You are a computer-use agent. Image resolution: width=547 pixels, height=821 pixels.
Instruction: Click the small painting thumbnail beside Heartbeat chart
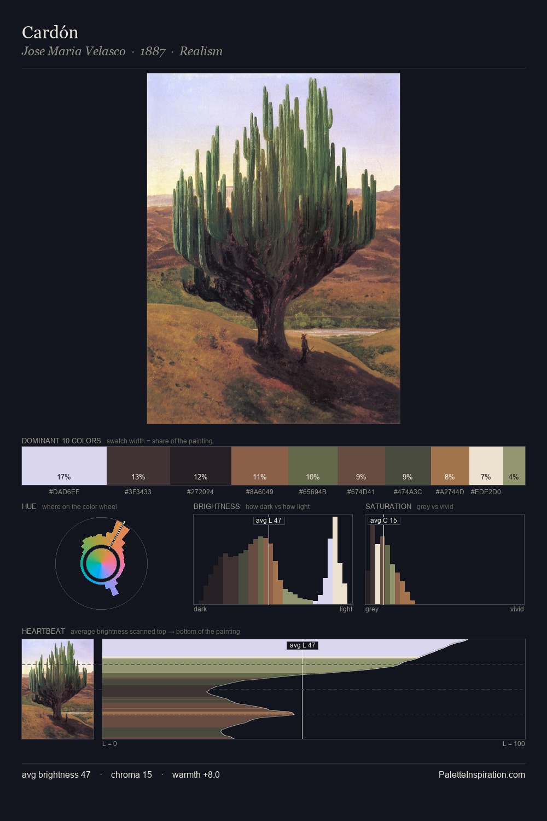click(57, 689)
